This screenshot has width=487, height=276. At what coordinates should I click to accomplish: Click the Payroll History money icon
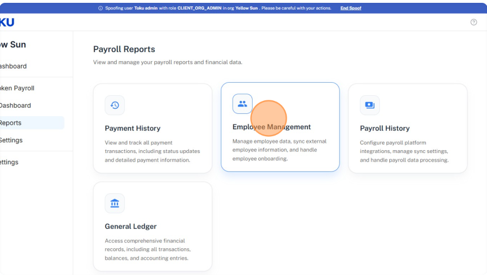click(x=370, y=105)
